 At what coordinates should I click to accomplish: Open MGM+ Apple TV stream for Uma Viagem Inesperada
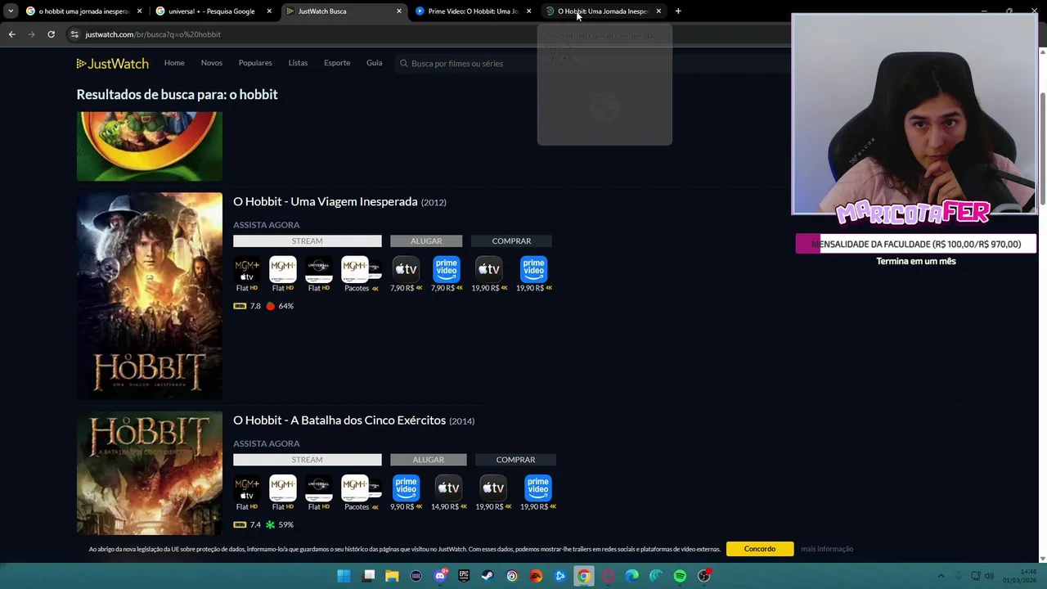[246, 269]
